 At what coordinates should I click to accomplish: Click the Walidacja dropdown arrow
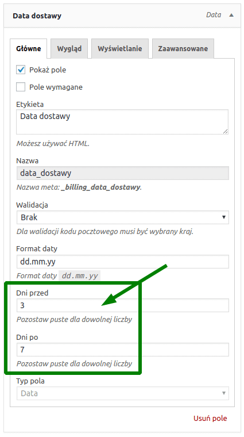pos(224,217)
